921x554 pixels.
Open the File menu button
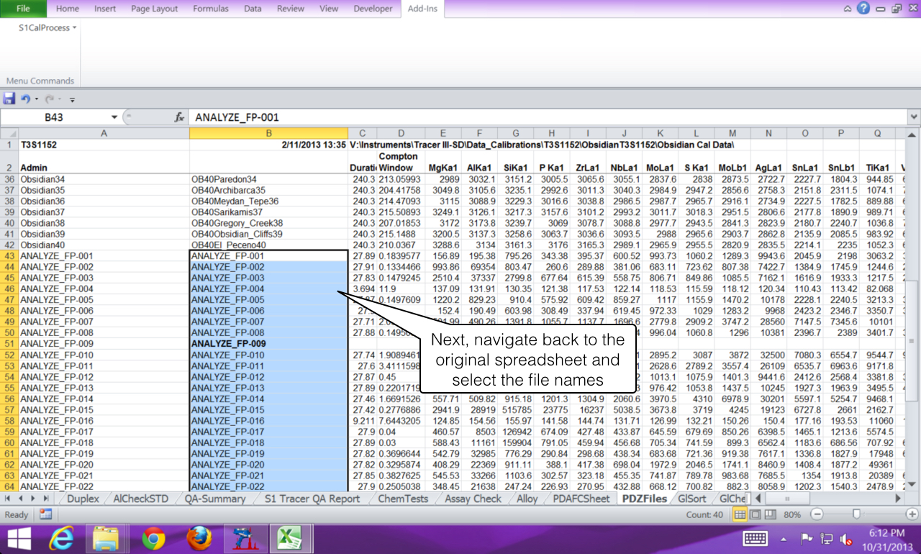23,9
